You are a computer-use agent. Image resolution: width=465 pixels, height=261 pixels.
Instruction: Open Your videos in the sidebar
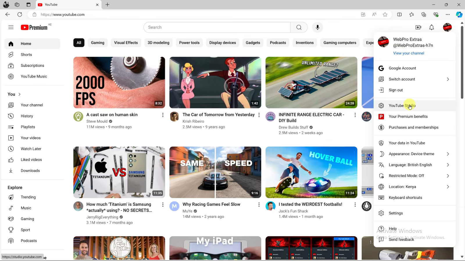coord(32,138)
